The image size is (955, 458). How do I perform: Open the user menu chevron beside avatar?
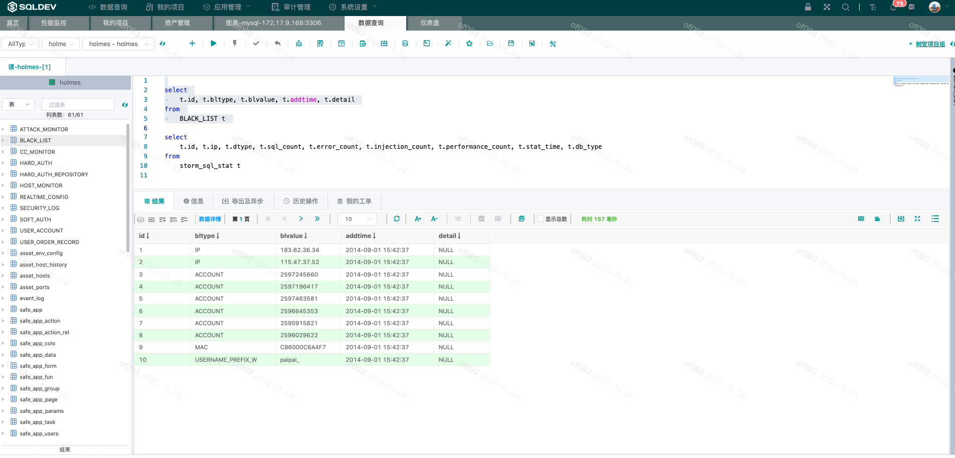click(946, 7)
